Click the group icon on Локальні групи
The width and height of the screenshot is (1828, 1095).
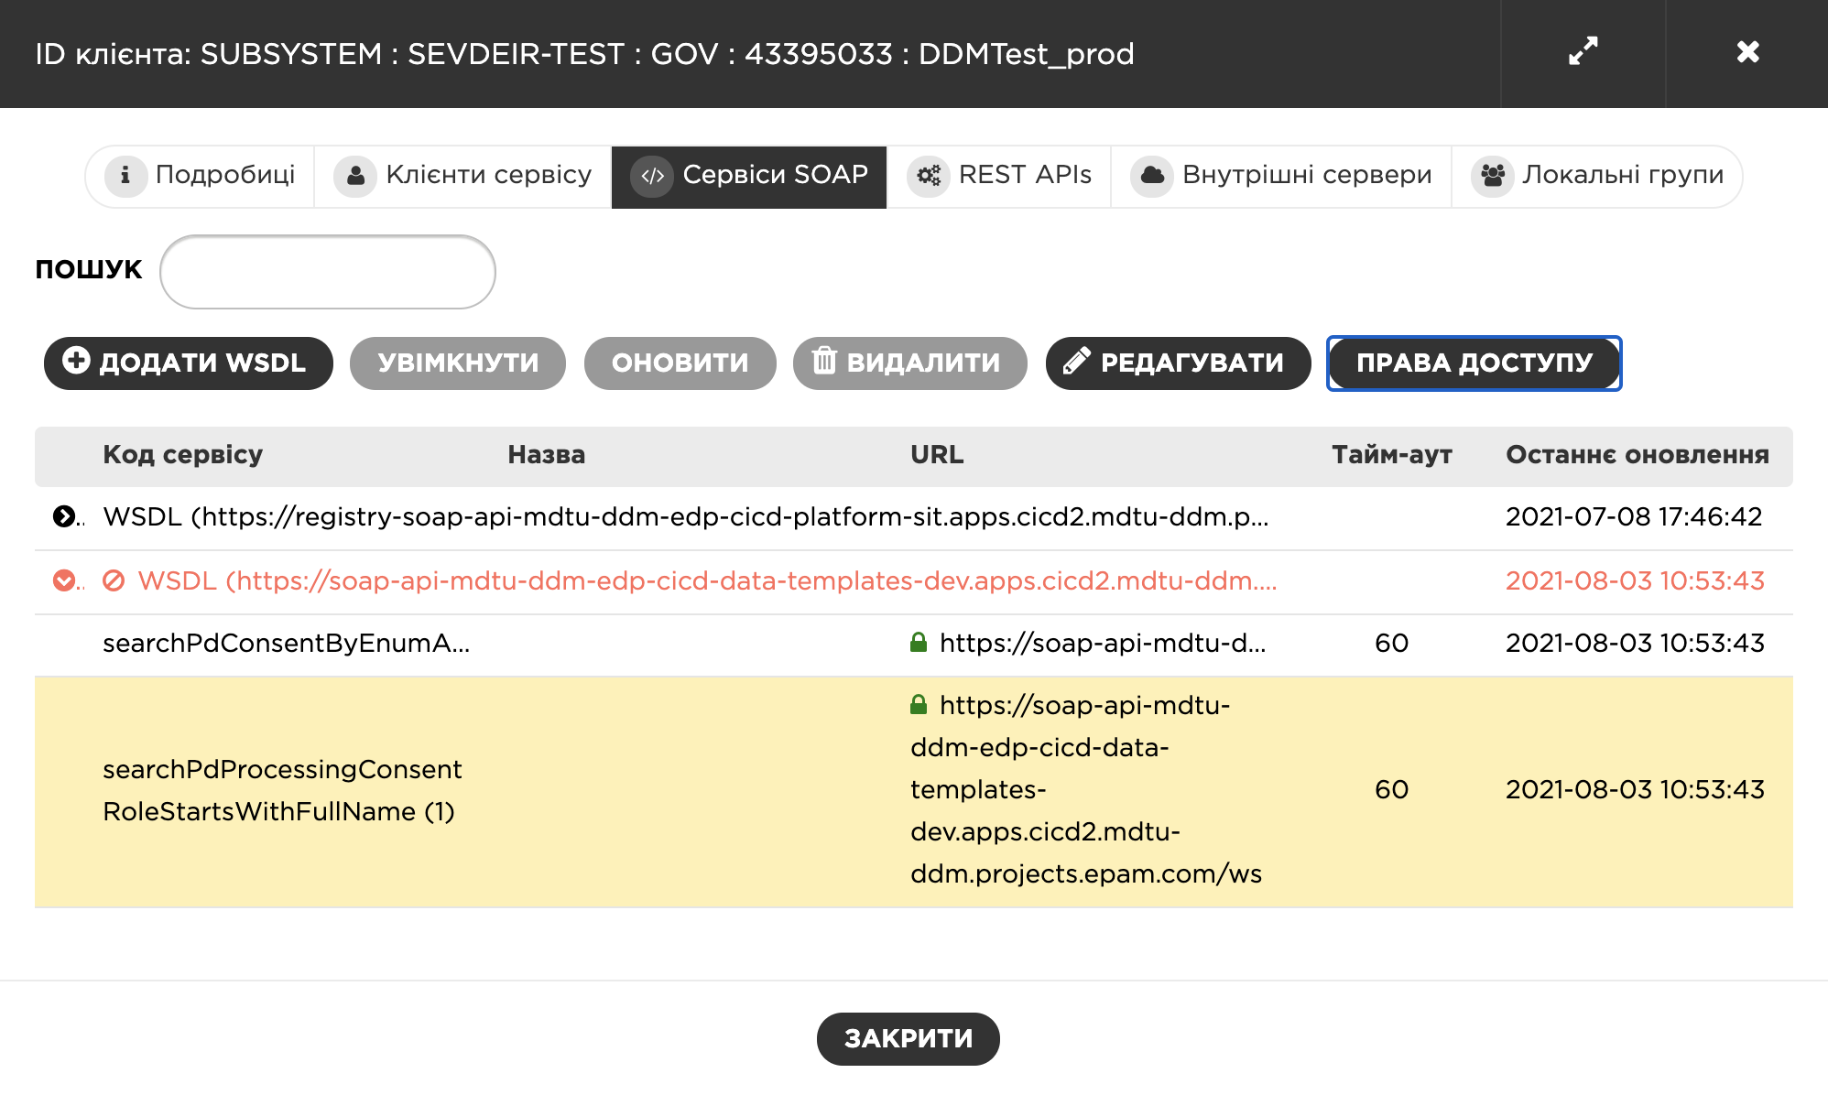pyautogui.click(x=1493, y=175)
